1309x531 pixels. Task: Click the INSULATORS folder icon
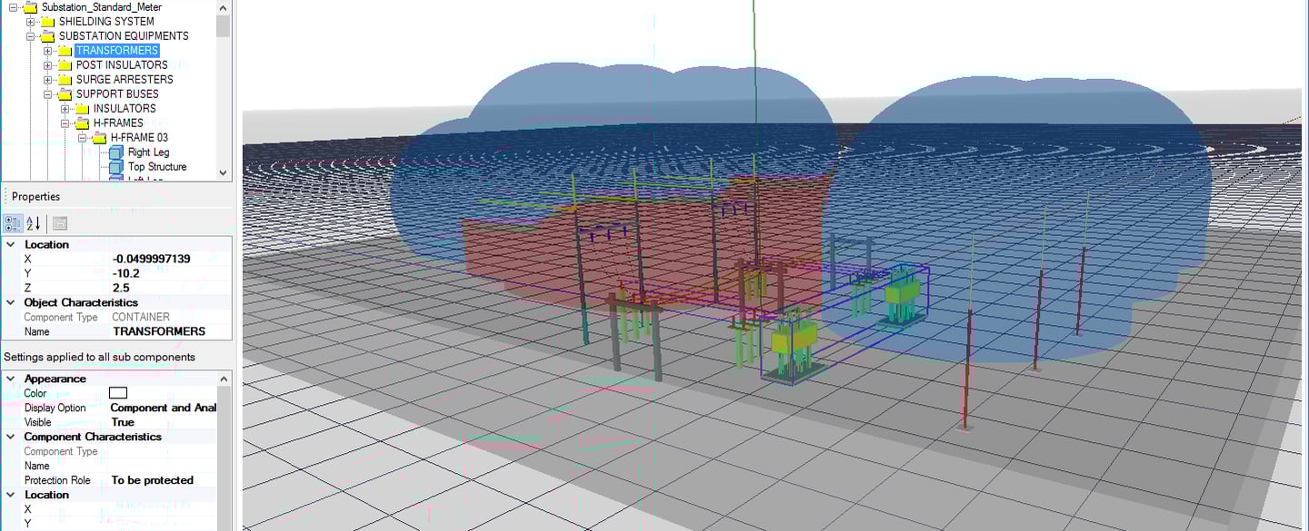click(x=83, y=109)
